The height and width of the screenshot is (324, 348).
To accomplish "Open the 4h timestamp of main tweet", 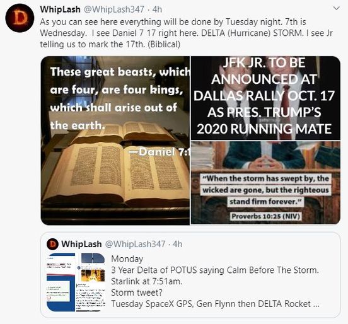I will click(x=157, y=9).
